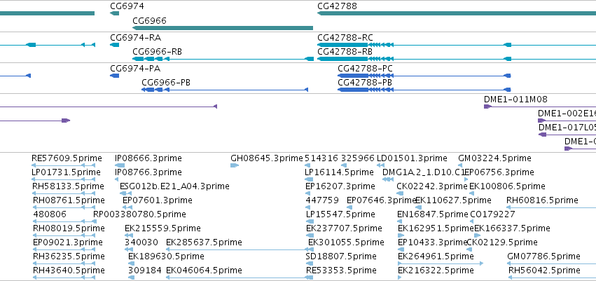Select transcript CG42788-RC
The image size is (596, 281).
345,38
